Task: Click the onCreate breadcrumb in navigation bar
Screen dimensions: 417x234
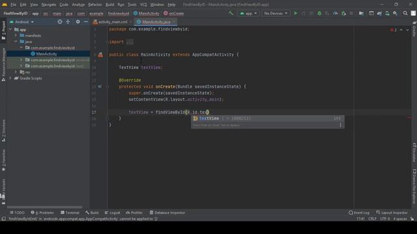Action: tap(173, 13)
